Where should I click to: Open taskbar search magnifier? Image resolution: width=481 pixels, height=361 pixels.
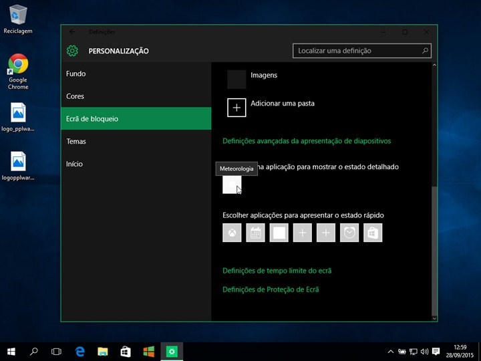tap(34, 352)
